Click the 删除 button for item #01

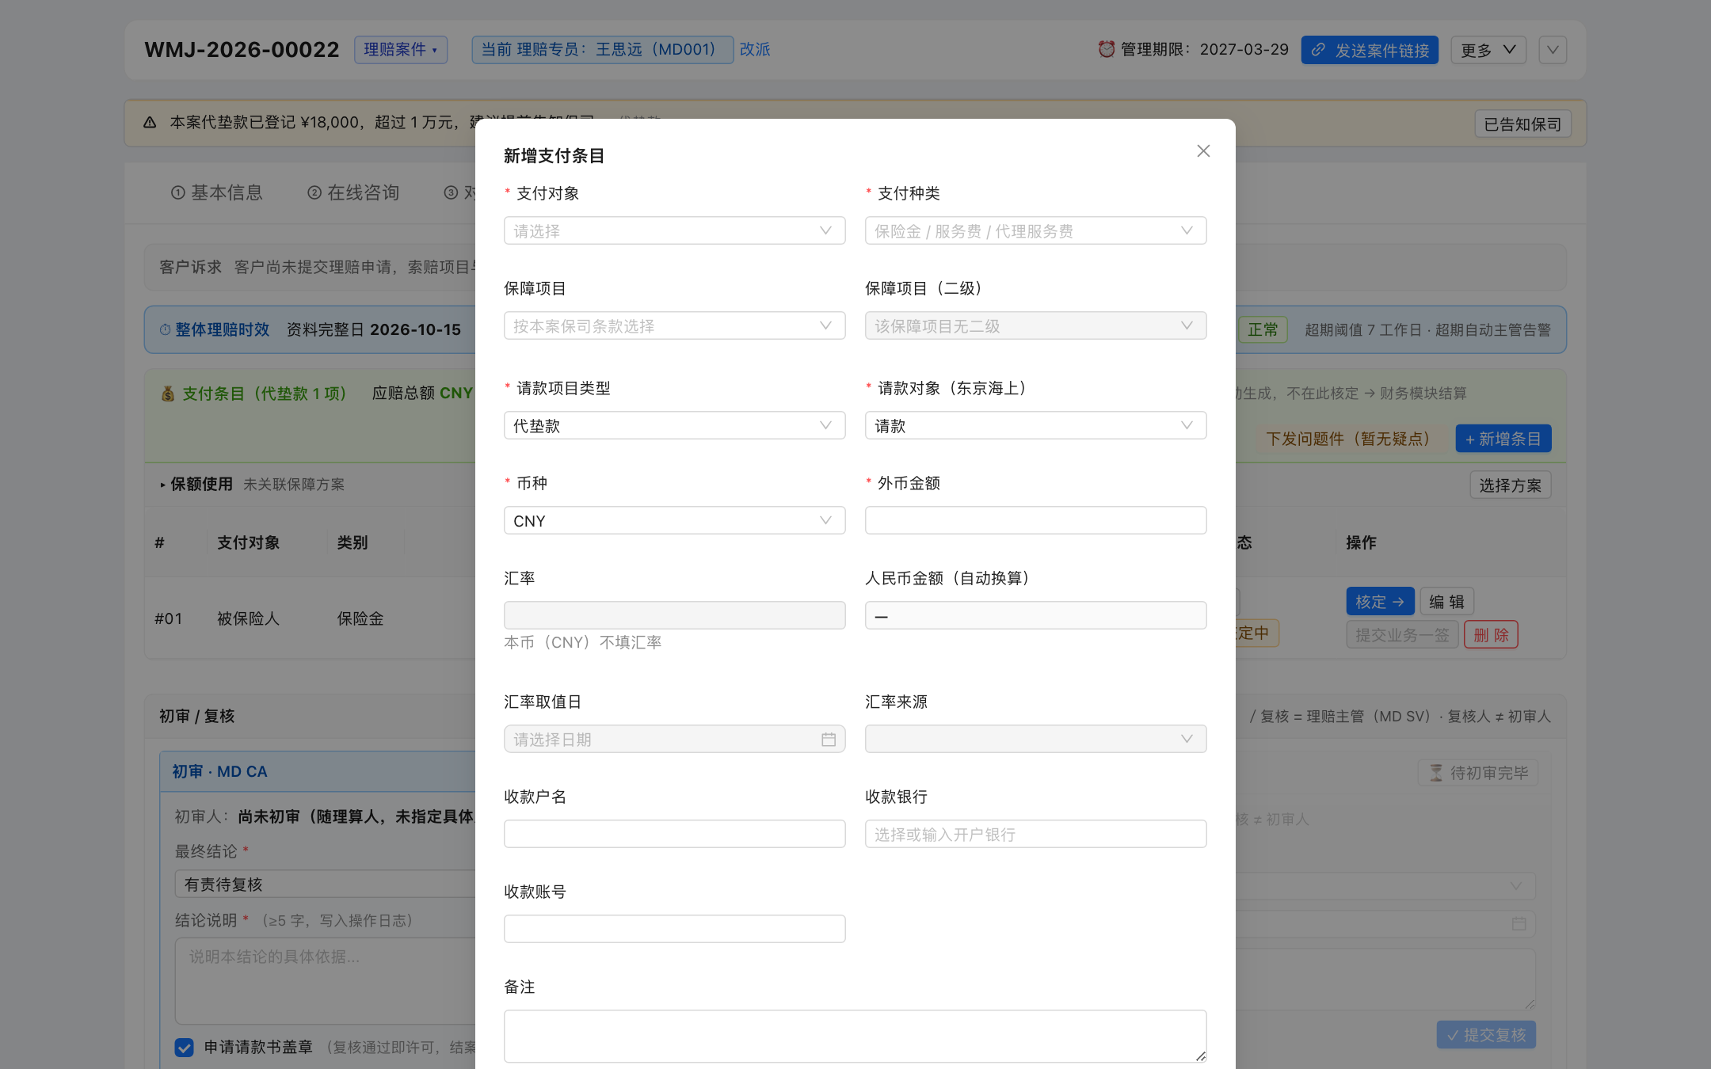(x=1491, y=635)
